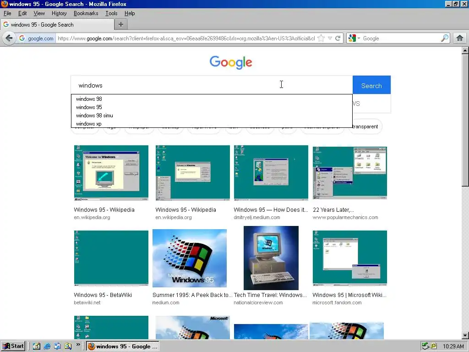Click the 'windows 95 - Google ...' taskbar button
Image resolution: width=469 pixels, height=352 pixels.
(x=123, y=346)
